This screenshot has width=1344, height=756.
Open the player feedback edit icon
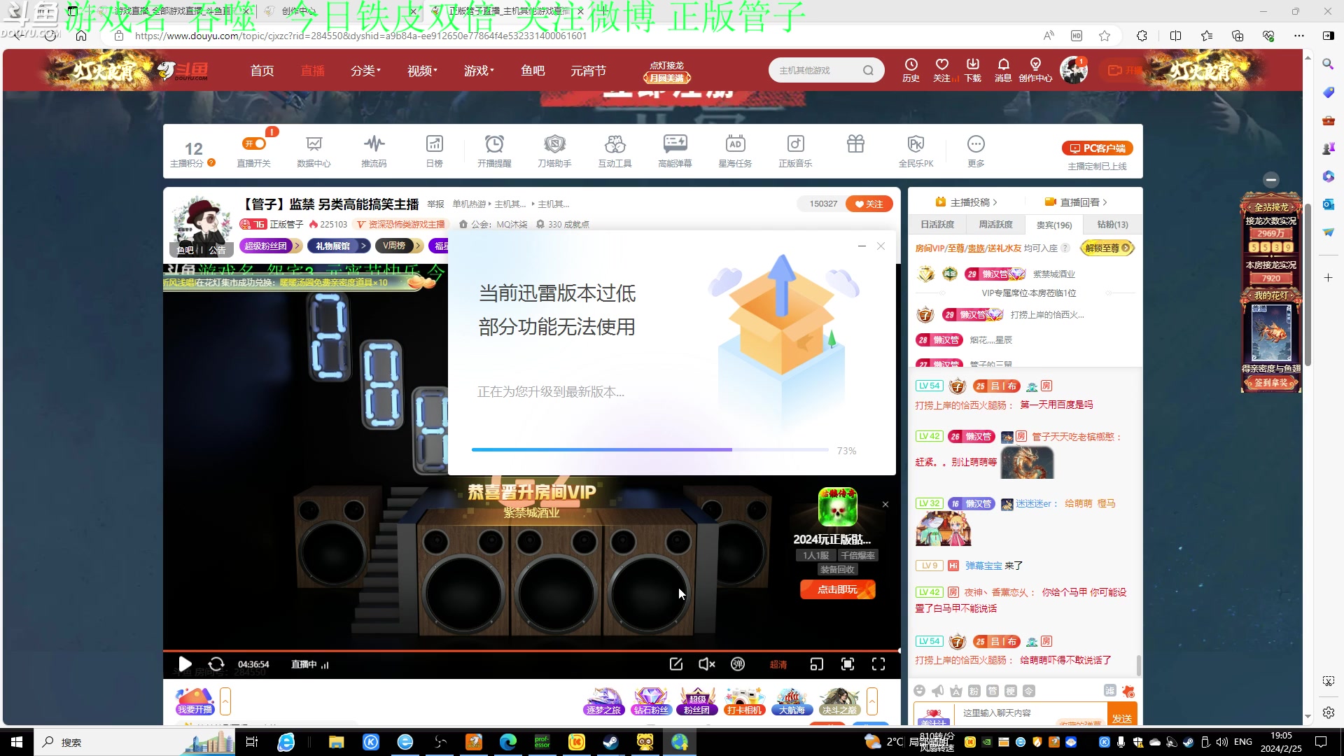click(x=675, y=664)
